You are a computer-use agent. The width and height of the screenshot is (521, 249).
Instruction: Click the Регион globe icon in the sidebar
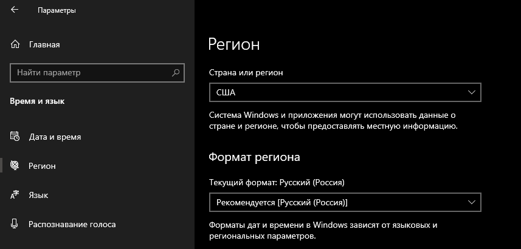(16, 166)
